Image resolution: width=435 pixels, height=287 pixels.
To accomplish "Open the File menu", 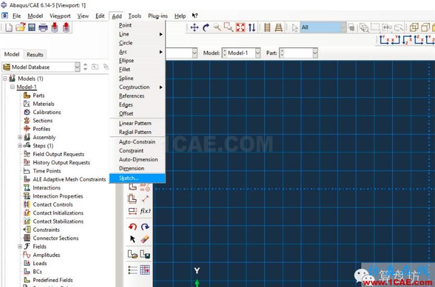I will 17,16.
